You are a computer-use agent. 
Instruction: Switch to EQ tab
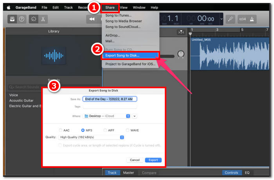pyautogui.click(x=247, y=173)
